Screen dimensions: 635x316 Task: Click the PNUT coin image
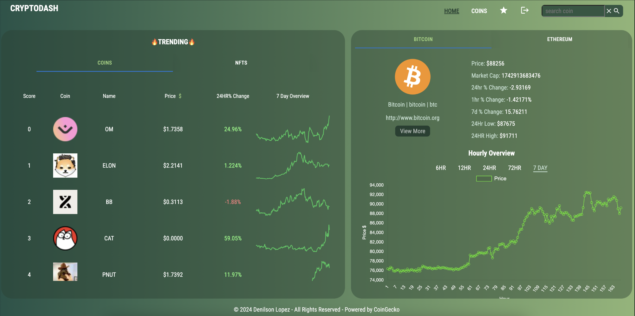65,272
